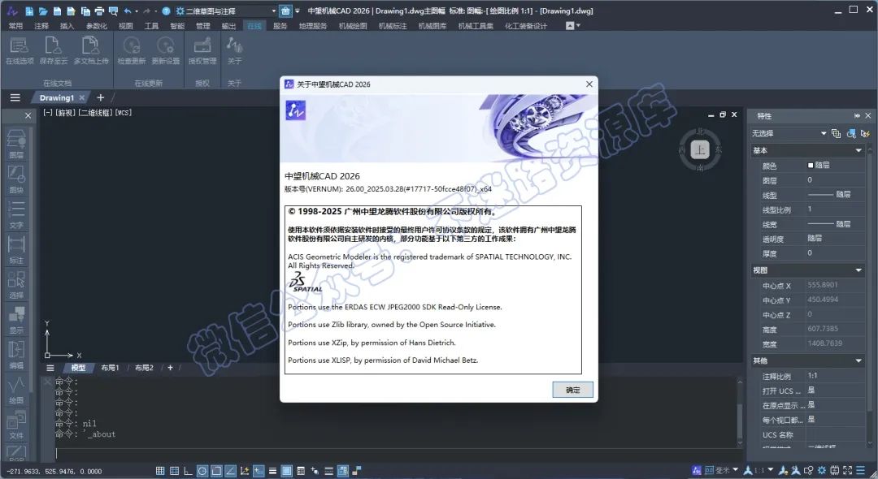
Task: Select the 模型 model tab
Action: pos(78,368)
